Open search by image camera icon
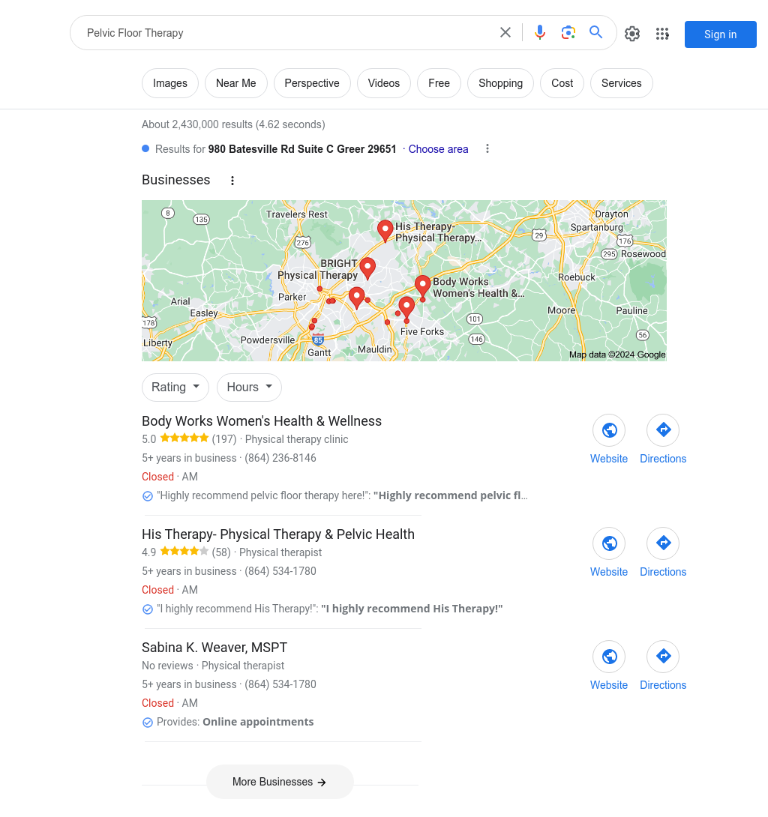768x817 pixels. click(568, 33)
